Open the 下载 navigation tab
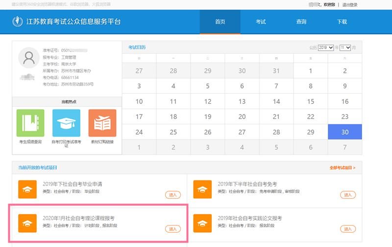 pos(342,22)
